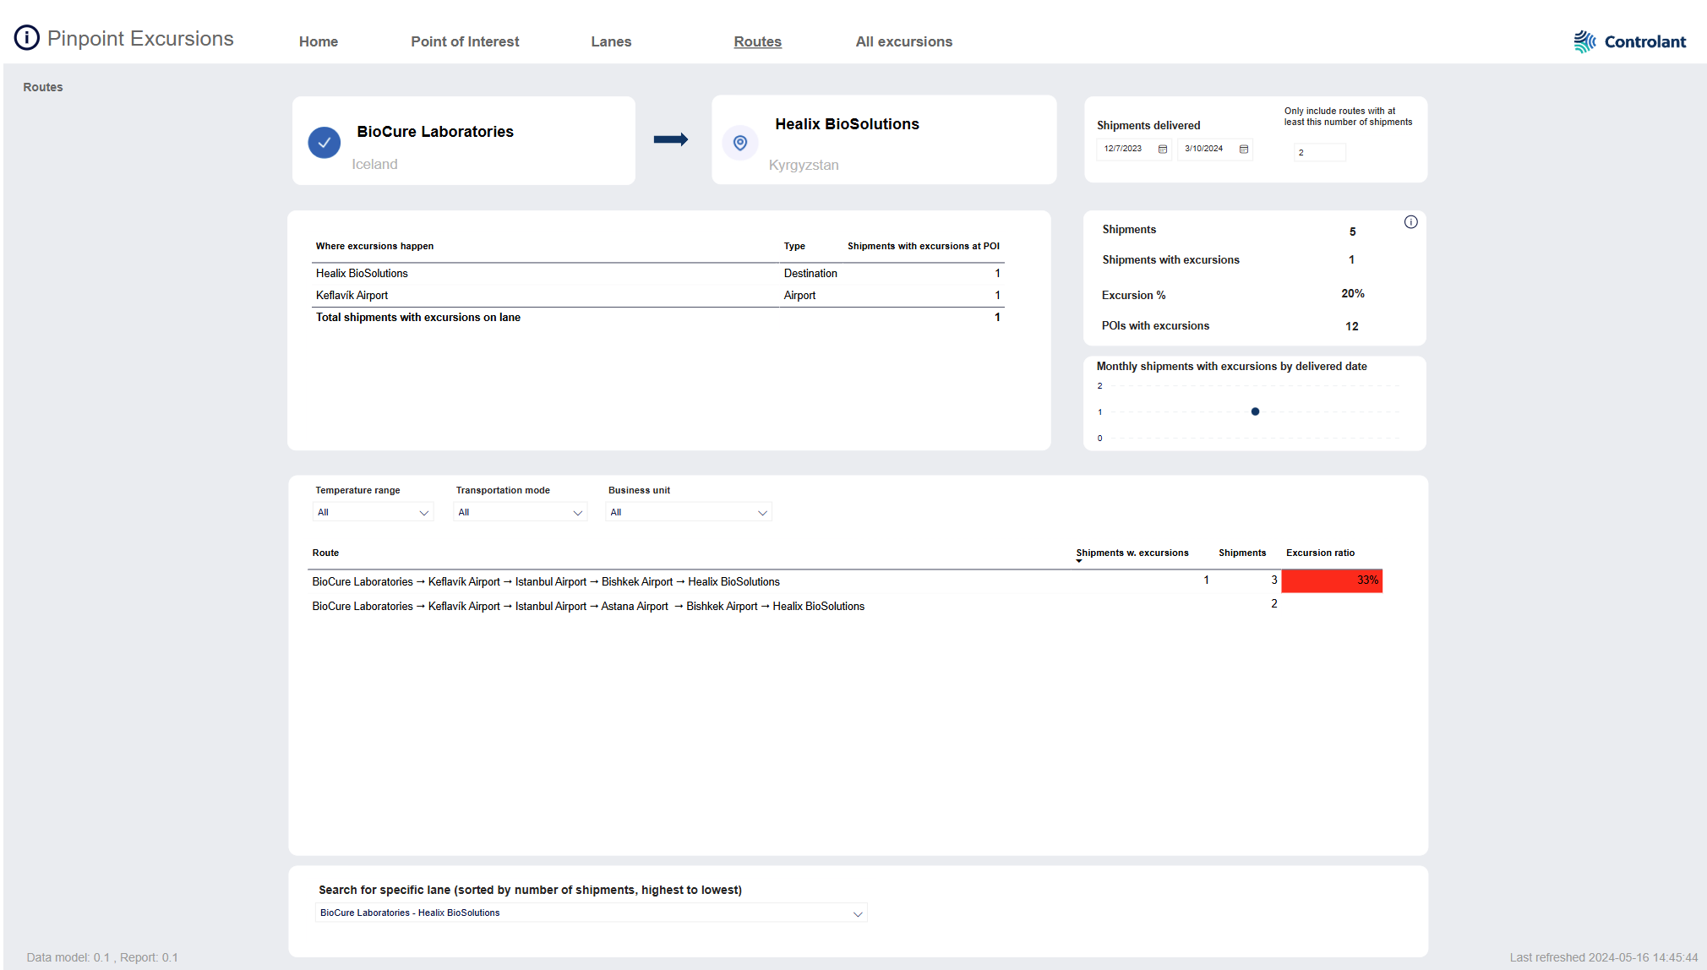The width and height of the screenshot is (1707, 970).
Task: Open the end date calendar picker
Action: 1244,150
